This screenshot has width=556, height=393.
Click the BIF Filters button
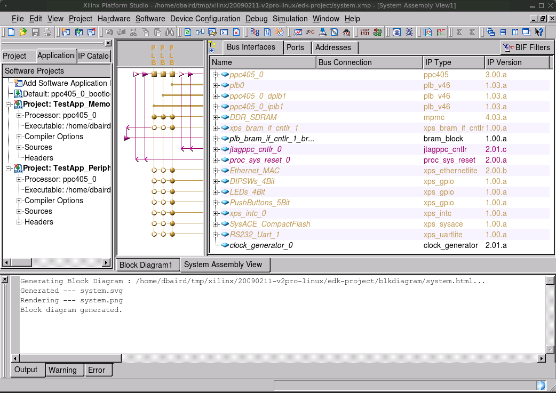click(527, 47)
